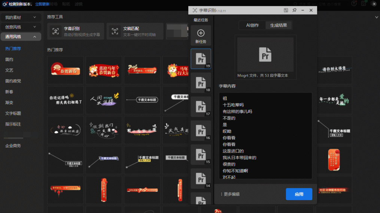The image size is (380, 213).
Task: Select the 渐变 category
Action: (x=9, y=103)
